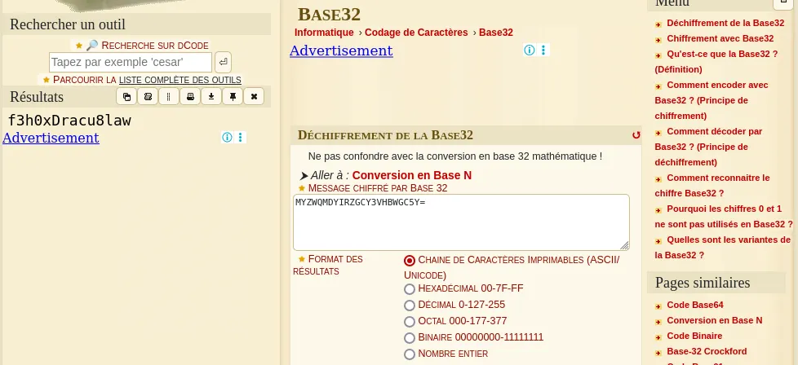Pin the results panel with the pushpin icon
Screen dimensions: 798x365
tap(233, 97)
